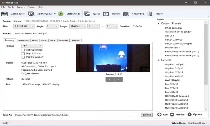Select the dex-L4-1 preset
This screenshot has height=126, width=210.
(x=170, y=36)
